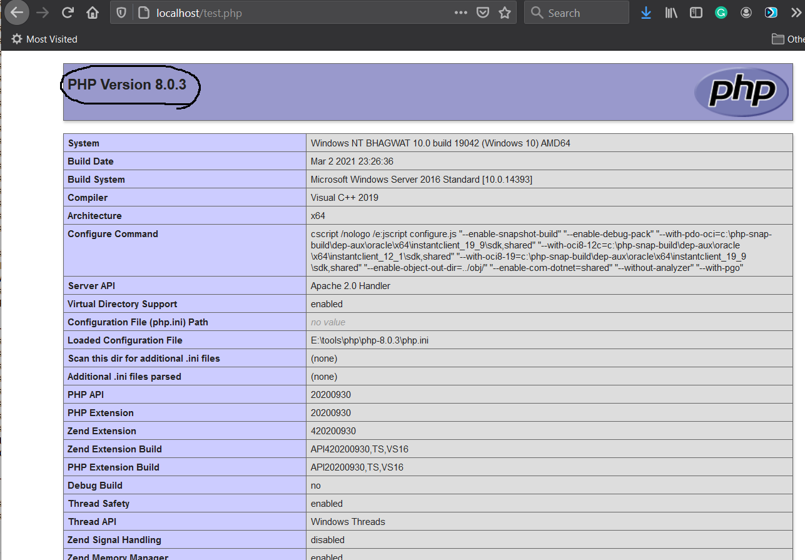
Task: Bookmark this page with star
Action: (x=505, y=13)
